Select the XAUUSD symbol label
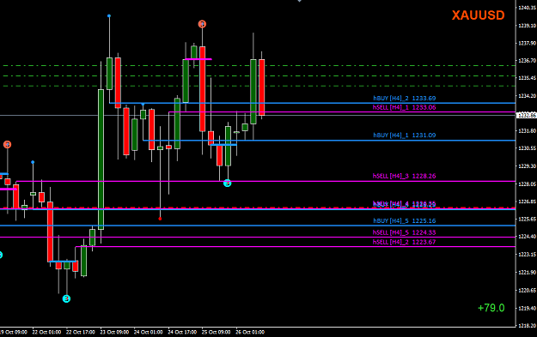Image resolution: width=537 pixels, height=337 pixels. (x=478, y=15)
